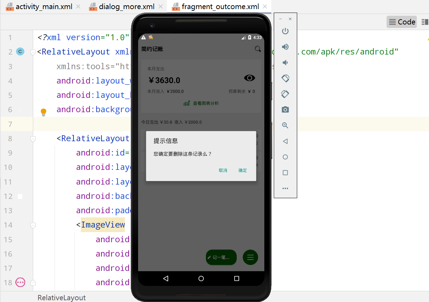Tap phone navigation Recents button

click(237, 279)
